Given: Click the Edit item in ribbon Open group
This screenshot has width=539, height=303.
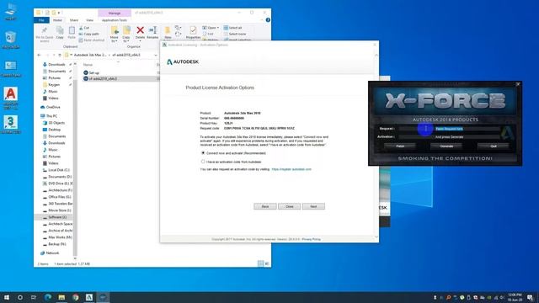Looking at the screenshot, I should pos(208,34).
